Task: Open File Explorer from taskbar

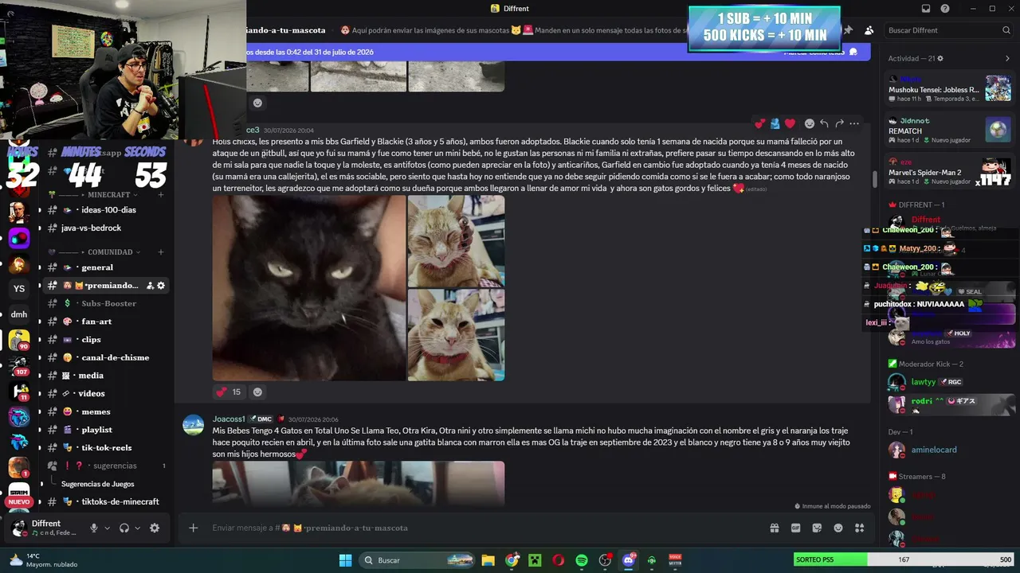Action: click(488, 560)
